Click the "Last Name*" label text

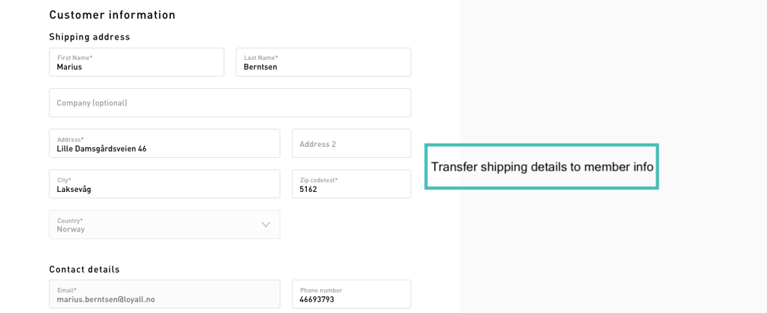261,58
